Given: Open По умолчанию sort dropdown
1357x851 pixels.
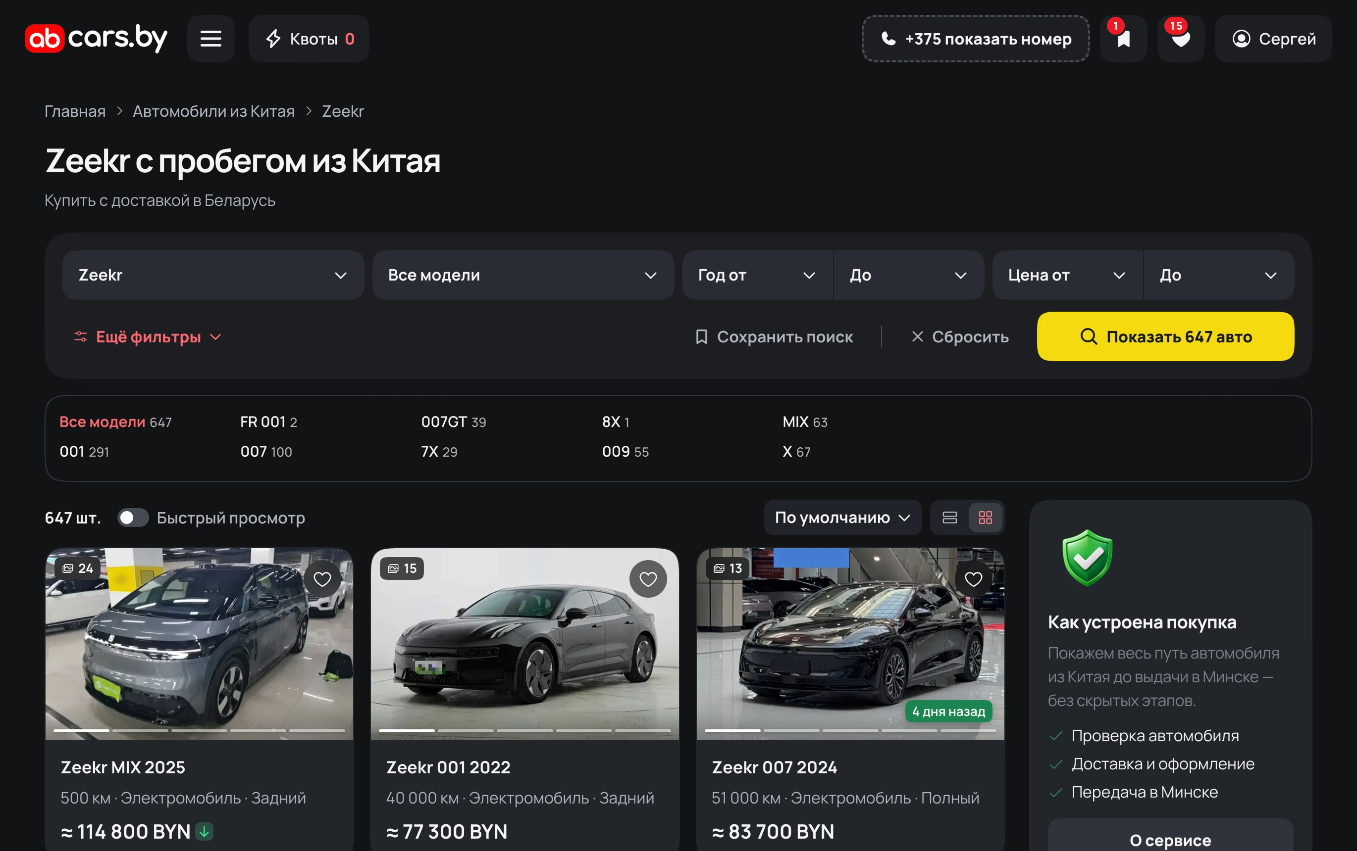Looking at the screenshot, I should [x=843, y=517].
